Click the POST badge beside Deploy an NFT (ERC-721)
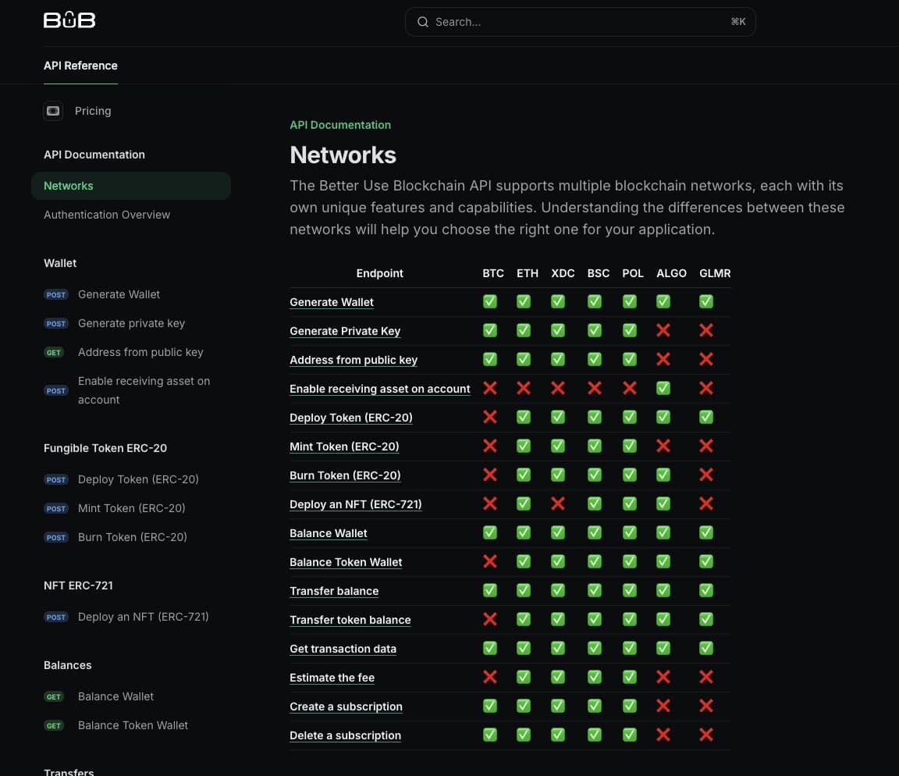899x776 pixels. tap(56, 618)
